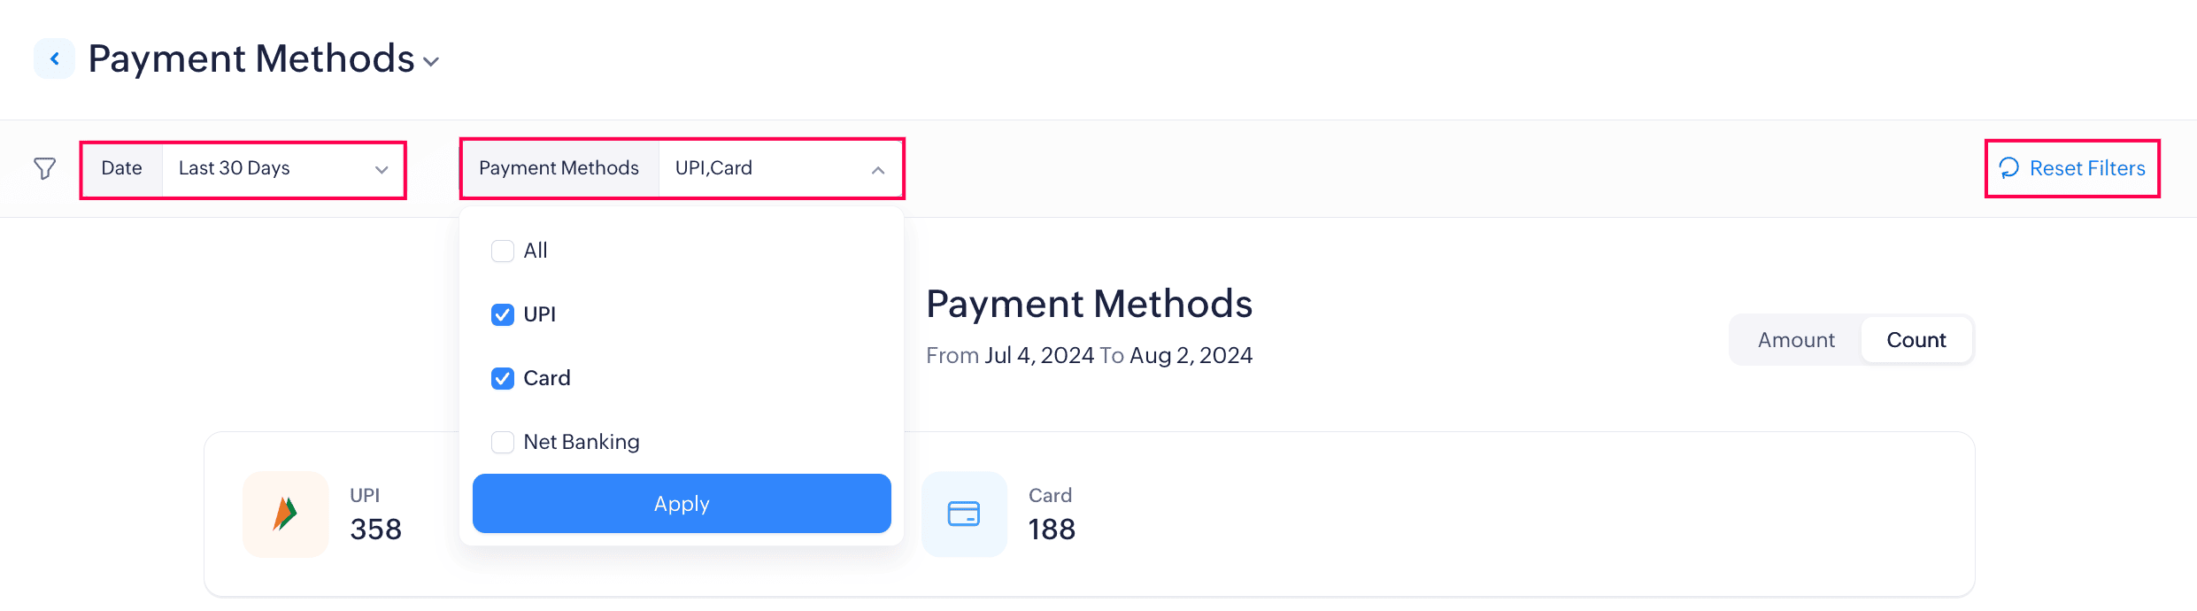Enable the Net Banking checkbox
The image size is (2197, 611).
tap(503, 443)
